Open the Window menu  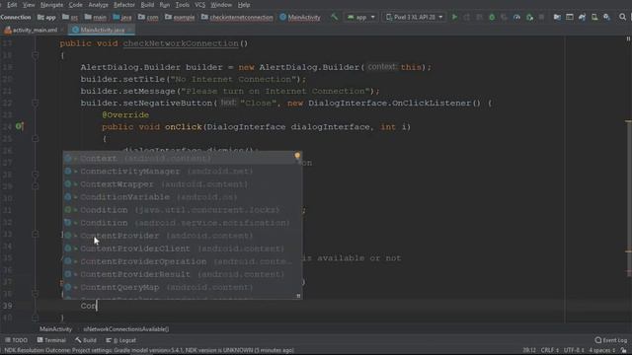click(221, 5)
